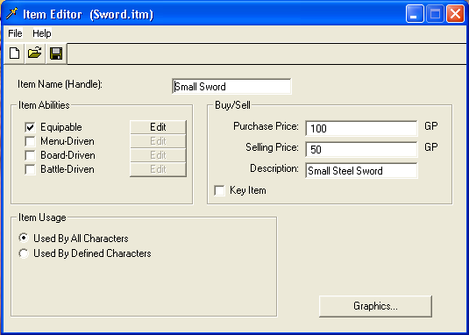Uncheck the Equipable checkbox
The height and width of the screenshot is (335, 469).
pos(30,127)
